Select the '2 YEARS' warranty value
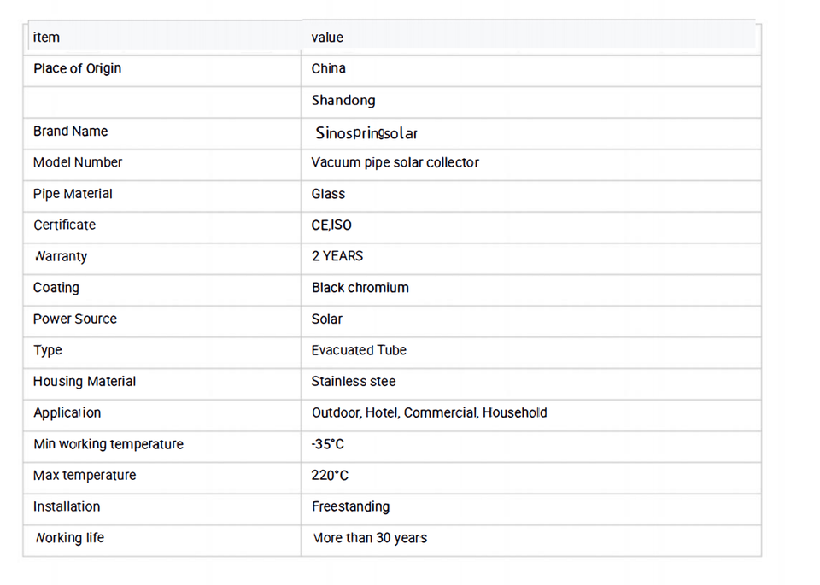The width and height of the screenshot is (820, 585). point(337,256)
